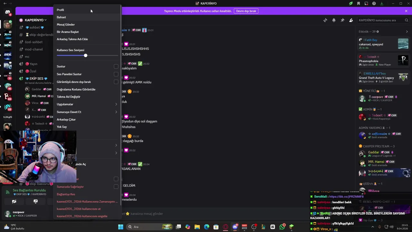
Task: Tick the Ses Panelini Sustur checkbox
Action: pos(116,74)
